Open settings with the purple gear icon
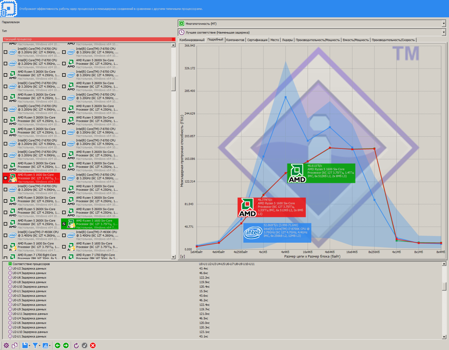449x350 pixels. point(6,346)
